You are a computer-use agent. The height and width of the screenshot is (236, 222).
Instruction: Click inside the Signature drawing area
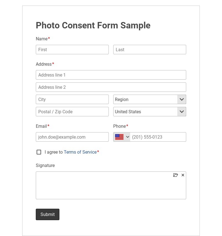111,188
